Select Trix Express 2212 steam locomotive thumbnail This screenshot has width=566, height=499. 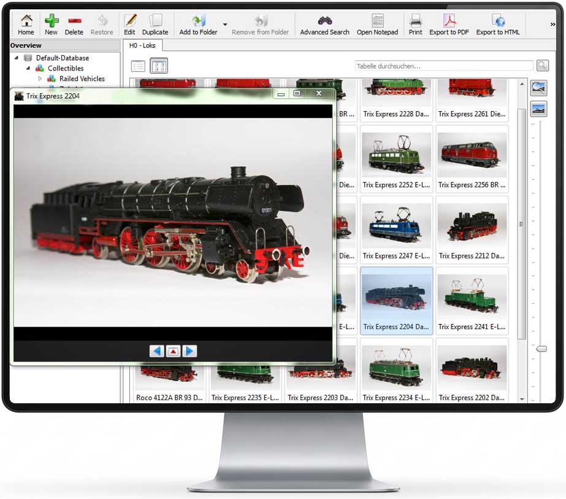pyautogui.click(x=472, y=230)
